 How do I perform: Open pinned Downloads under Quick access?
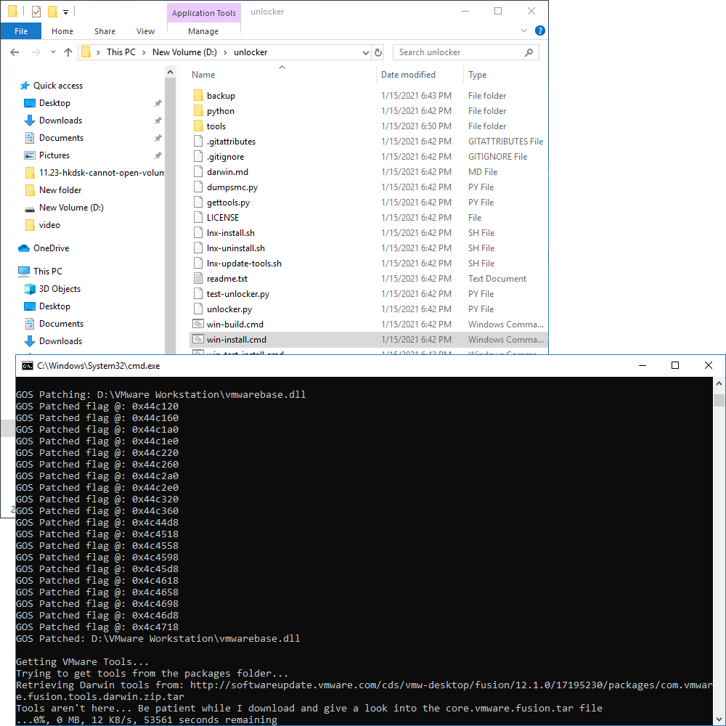60,121
